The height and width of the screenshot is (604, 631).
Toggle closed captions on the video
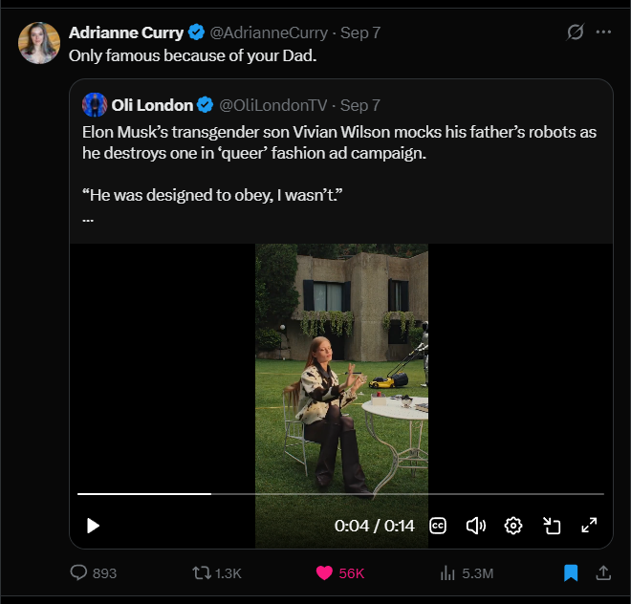click(x=438, y=526)
